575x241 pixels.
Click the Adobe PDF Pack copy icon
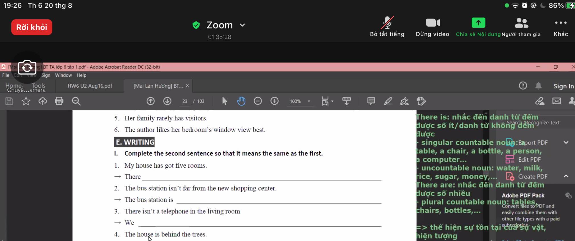point(568,195)
